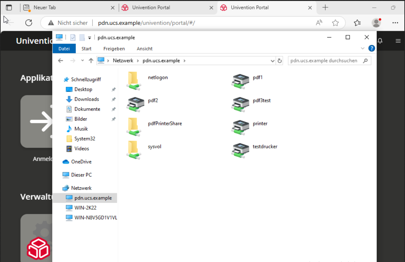Click the New folder quick access icon
405x262 pixels.
tap(82, 38)
